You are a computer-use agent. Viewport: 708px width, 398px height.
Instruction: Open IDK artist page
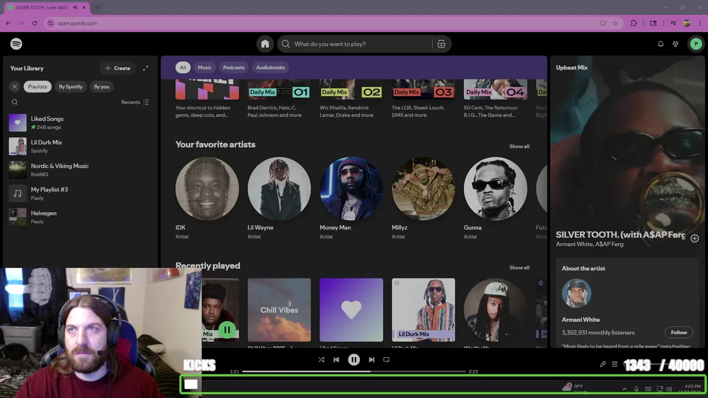pos(207,198)
